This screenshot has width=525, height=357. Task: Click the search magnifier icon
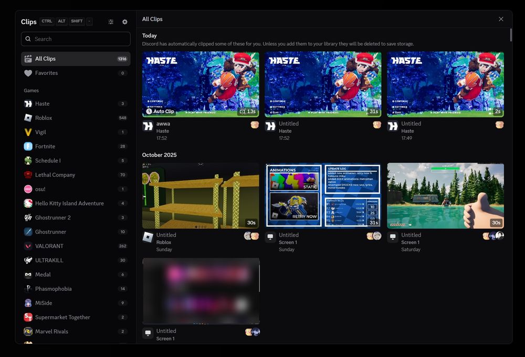[x=28, y=39]
